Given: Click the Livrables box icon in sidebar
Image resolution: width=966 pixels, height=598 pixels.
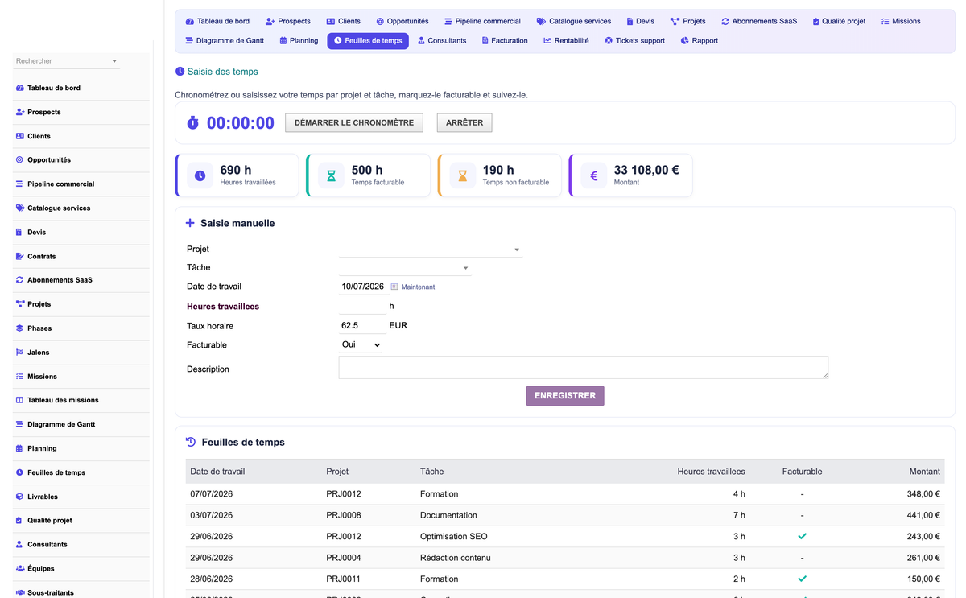Looking at the screenshot, I should tap(20, 497).
